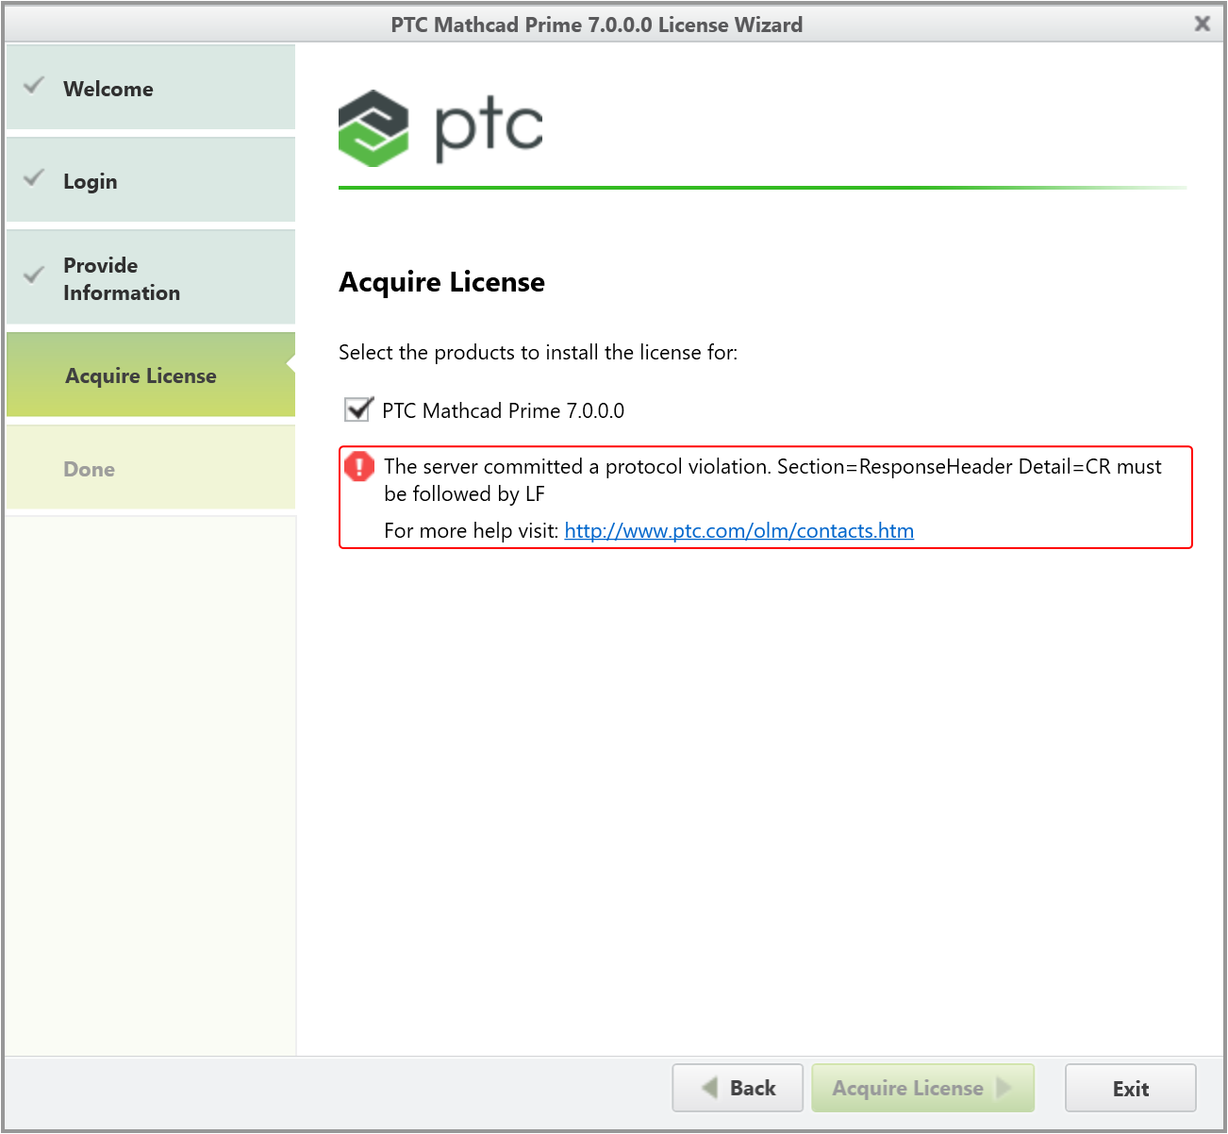Enable licensing for PTC Mathcad Prime
The width and height of the screenshot is (1228, 1134).
coord(357,409)
